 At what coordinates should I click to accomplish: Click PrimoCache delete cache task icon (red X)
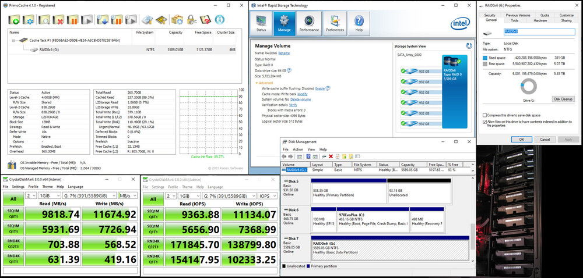click(x=58, y=20)
